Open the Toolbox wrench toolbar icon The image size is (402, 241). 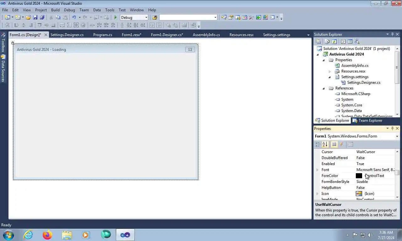(x=251, y=18)
